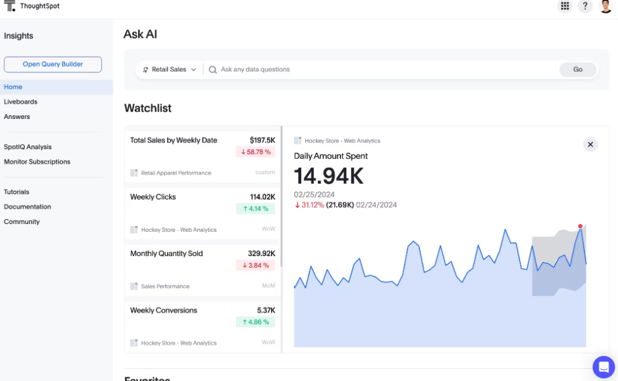The width and height of the screenshot is (618, 381).
Task: Click the liveboard icon beside Retail Apparel Performance
Action: click(134, 173)
